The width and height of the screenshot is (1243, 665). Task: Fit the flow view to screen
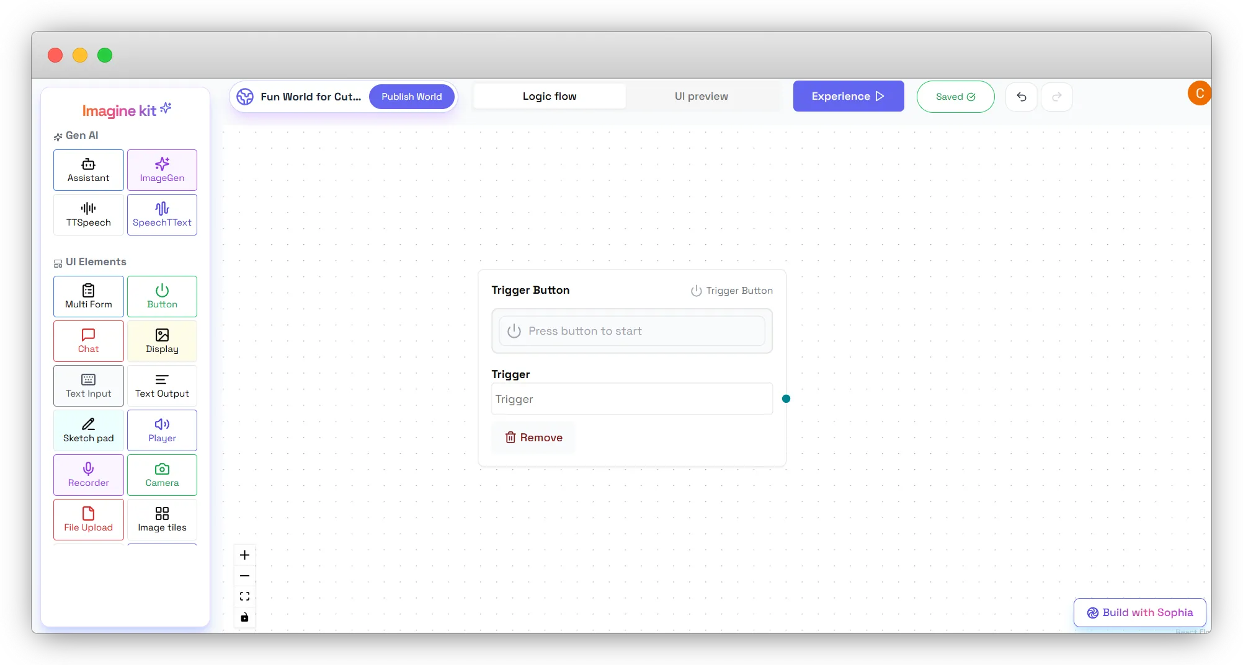pyautogui.click(x=244, y=596)
